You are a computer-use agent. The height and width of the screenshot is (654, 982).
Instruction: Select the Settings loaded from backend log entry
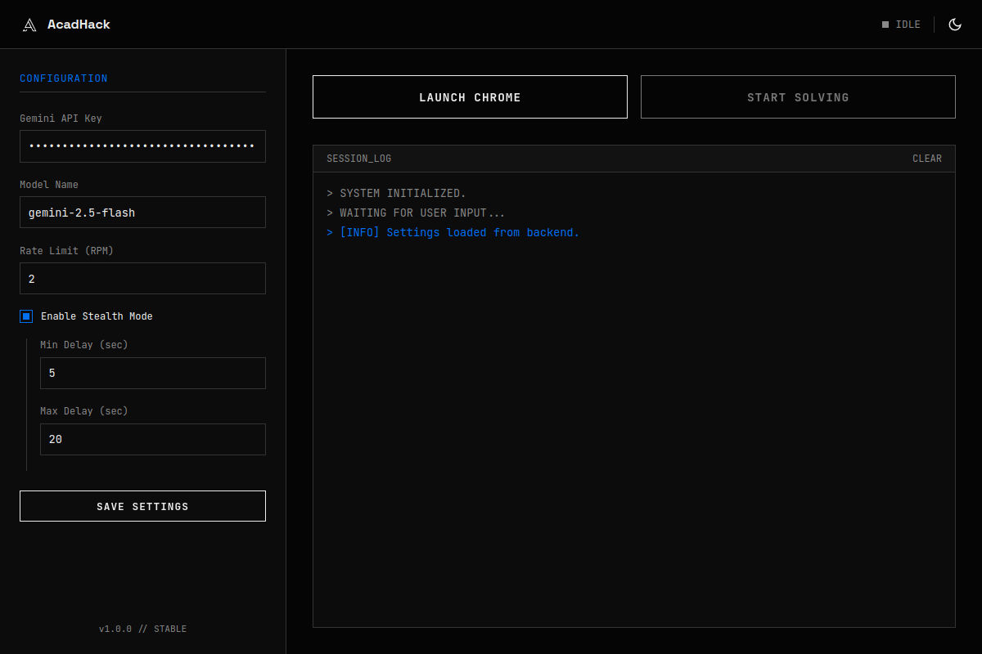453,232
